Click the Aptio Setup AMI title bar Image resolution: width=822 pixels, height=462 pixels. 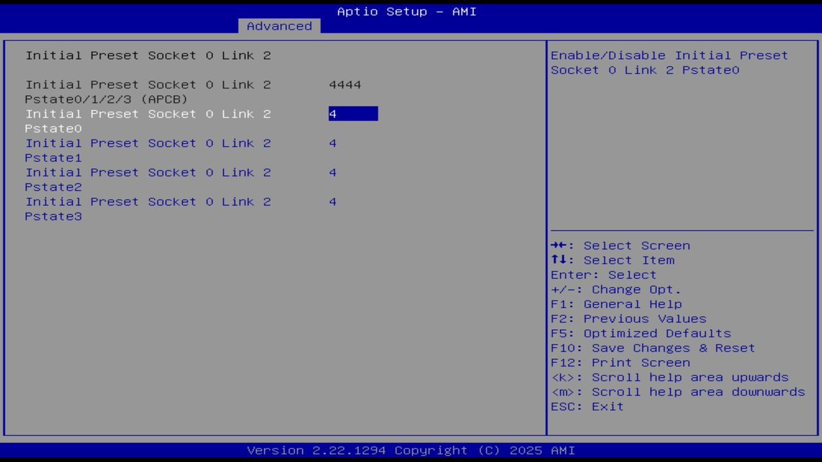[406, 11]
